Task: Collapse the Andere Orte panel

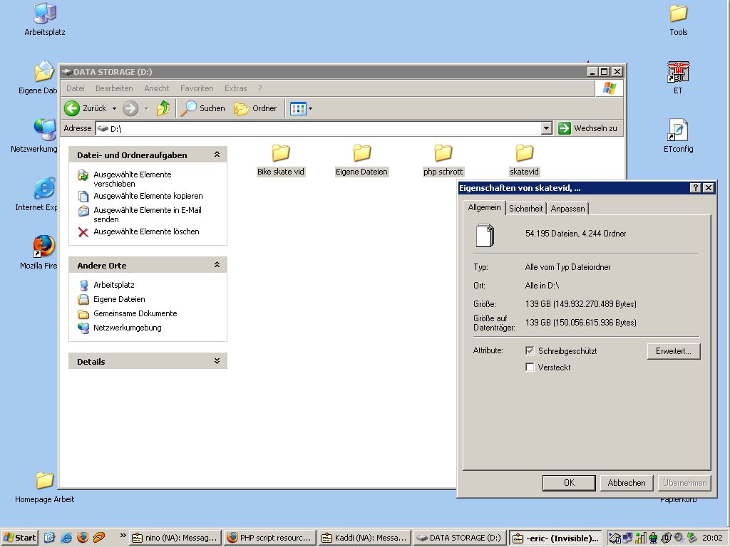Action: 217,265
